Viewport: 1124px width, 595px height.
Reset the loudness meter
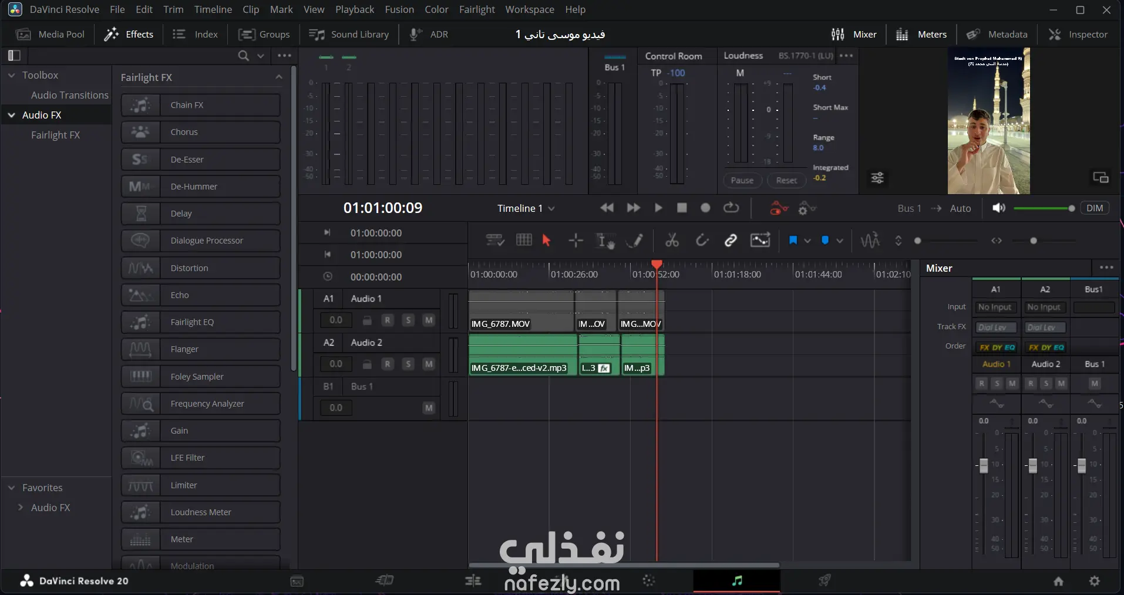(x=786, y=180)
